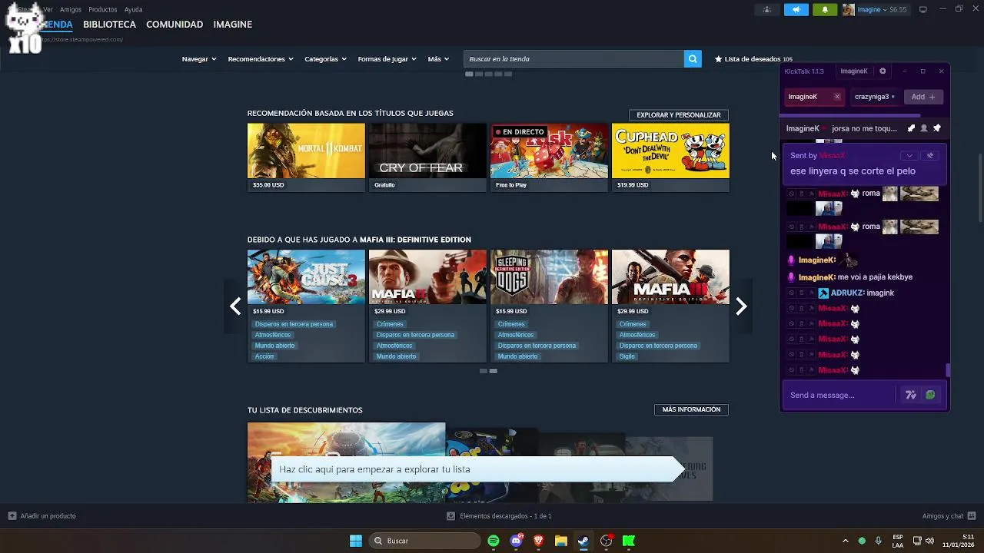Click the rightmost pin icon in the KickTalk header
Image resolution: width=984 pixels, height=553 pixels.
tap(936, 128)
